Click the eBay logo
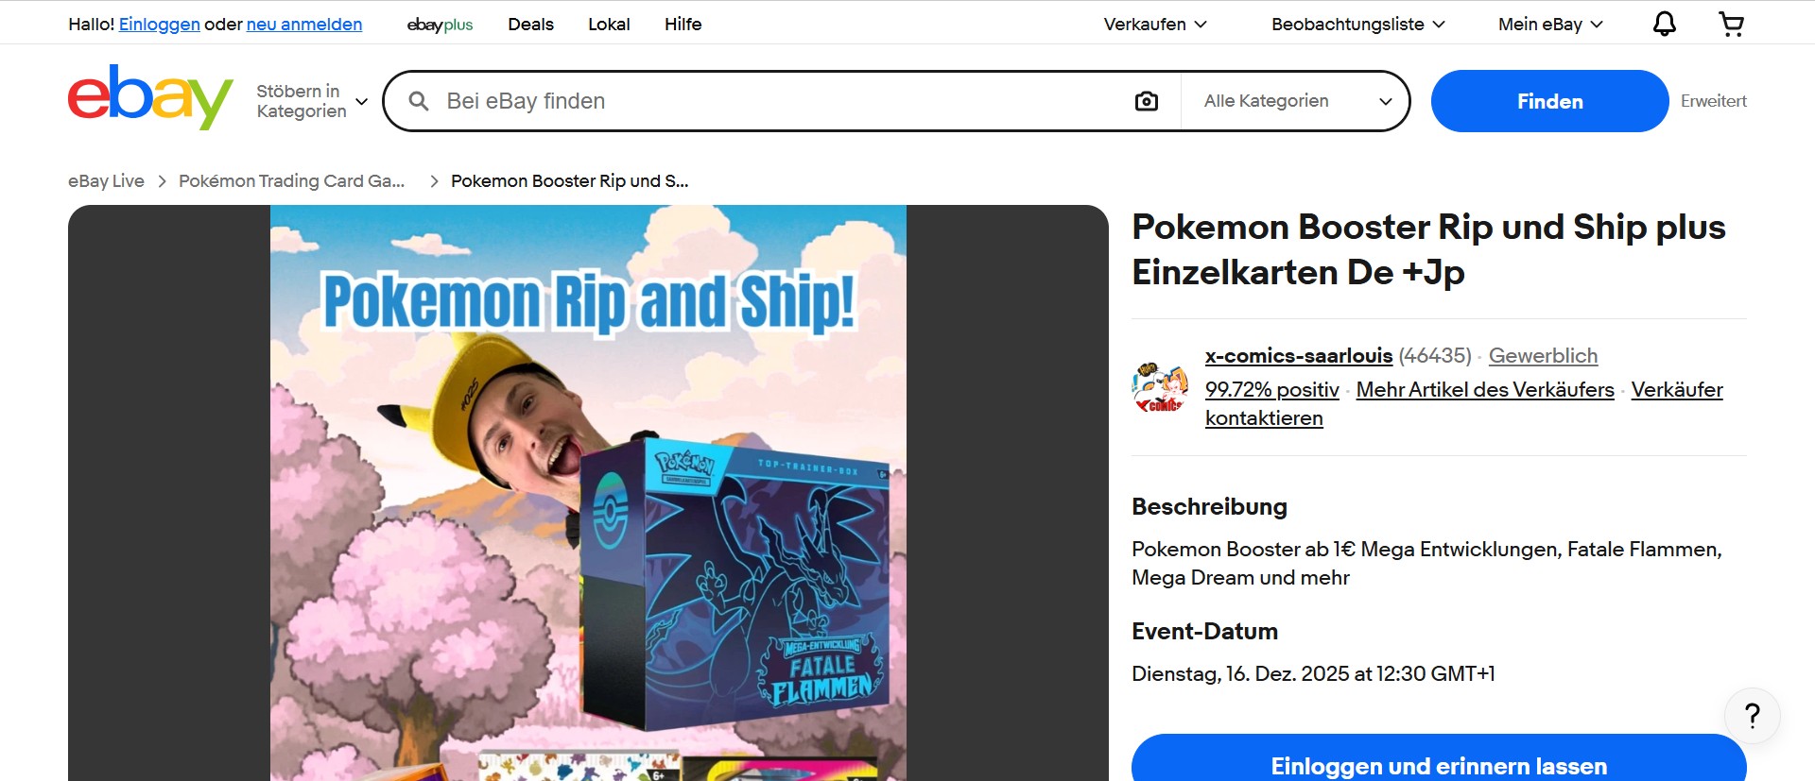 (150, 97)
